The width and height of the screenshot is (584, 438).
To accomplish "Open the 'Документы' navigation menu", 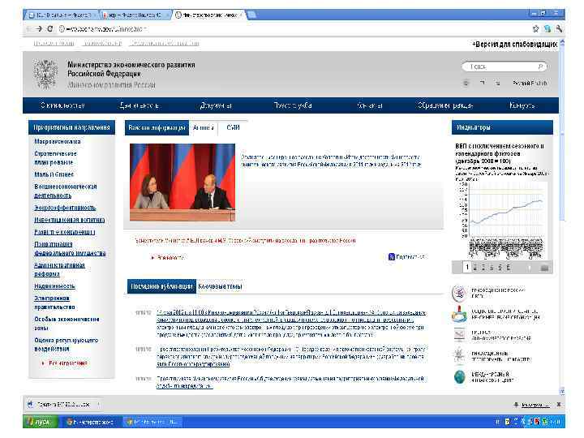I will pyautogui.click(x=216, y=105).
